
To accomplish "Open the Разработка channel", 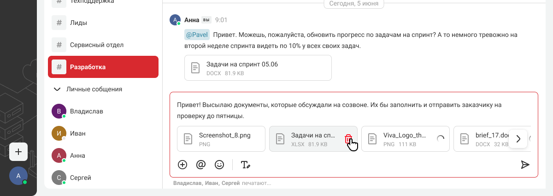I will point(103,67).
